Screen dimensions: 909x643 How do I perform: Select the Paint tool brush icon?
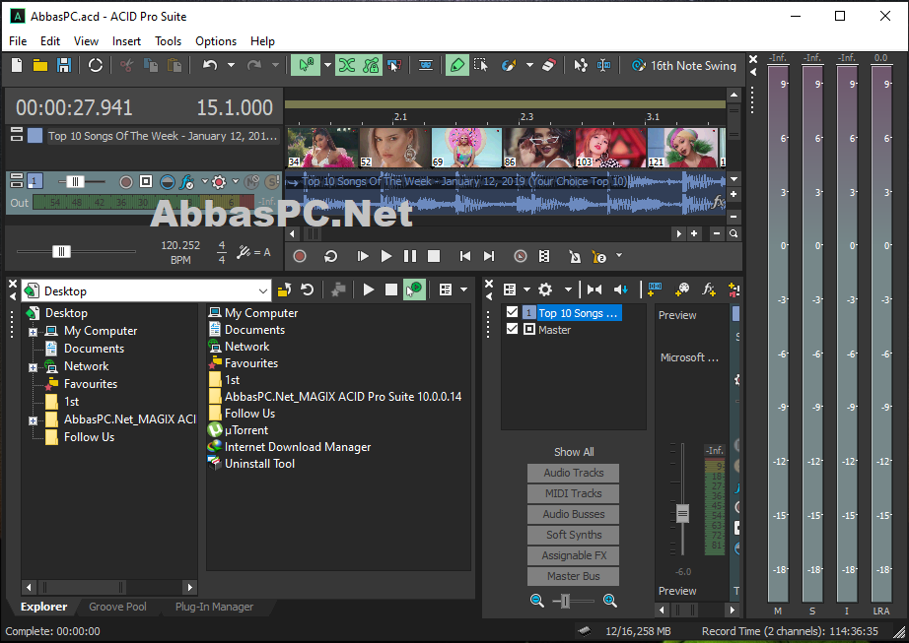509,65
